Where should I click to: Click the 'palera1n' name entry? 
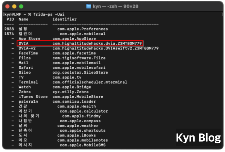28,102
